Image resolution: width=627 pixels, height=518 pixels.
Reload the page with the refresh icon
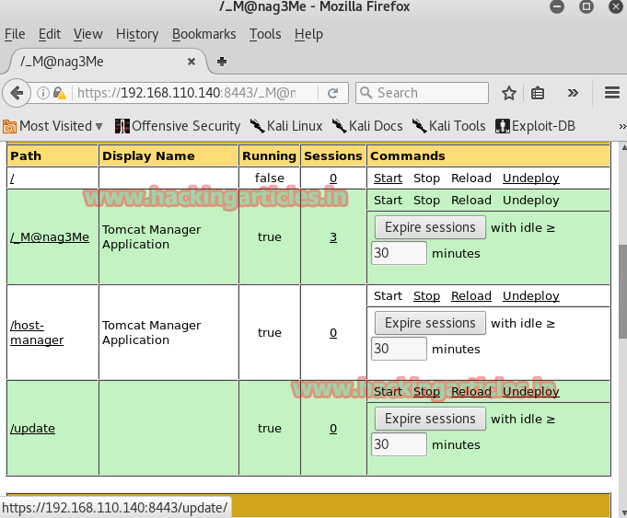click(332, 93)
